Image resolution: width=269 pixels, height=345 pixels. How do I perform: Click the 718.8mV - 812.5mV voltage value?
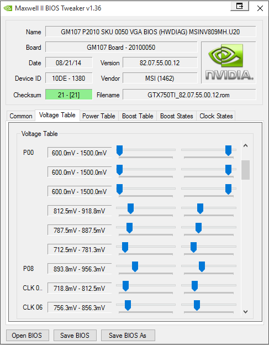80,288
